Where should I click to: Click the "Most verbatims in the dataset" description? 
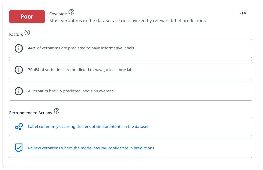[x=127, y=21]
